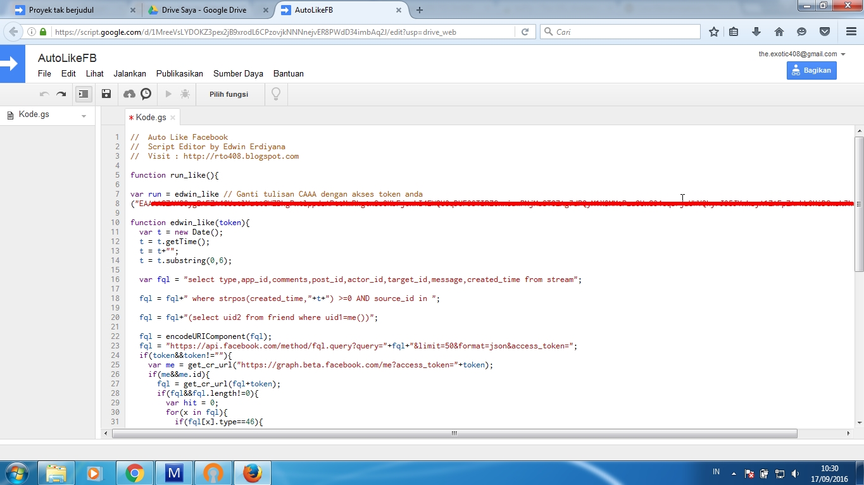Open the Windows Start menu
The height and width of the screenshot is (485, 864).
tap(16, 472)
